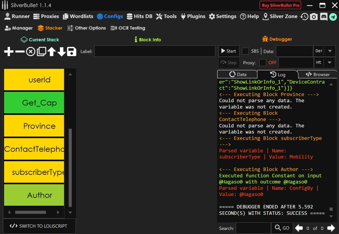Image resolution: width=339 pixels, height=234 pixels.
Task: Toggle the Proxy checkbox on
Action: click(x=262, y=63)
